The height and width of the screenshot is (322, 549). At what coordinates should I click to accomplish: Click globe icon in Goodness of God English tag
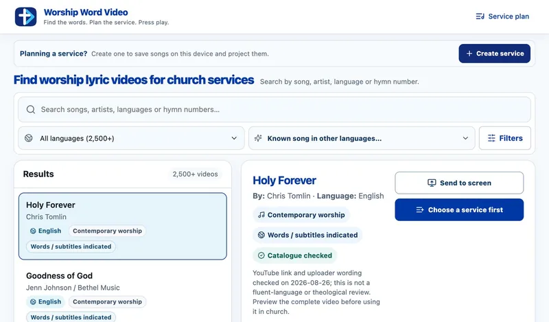[x=33, y=301]
